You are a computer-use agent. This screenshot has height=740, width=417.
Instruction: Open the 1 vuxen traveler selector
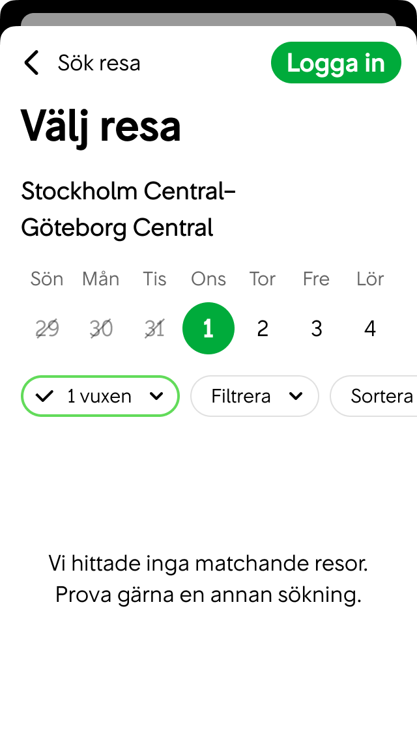pos(100,396)
